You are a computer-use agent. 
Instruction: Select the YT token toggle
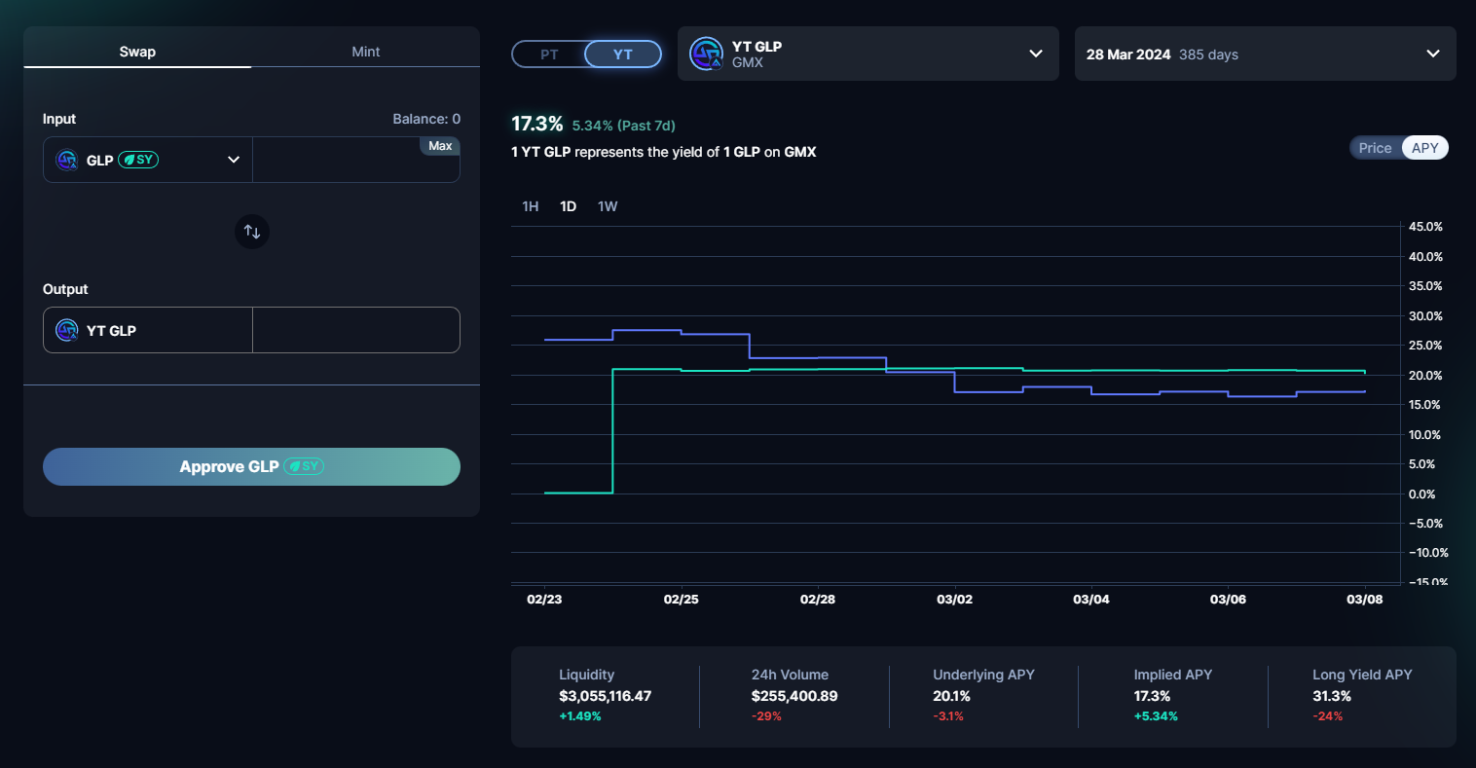623,55
